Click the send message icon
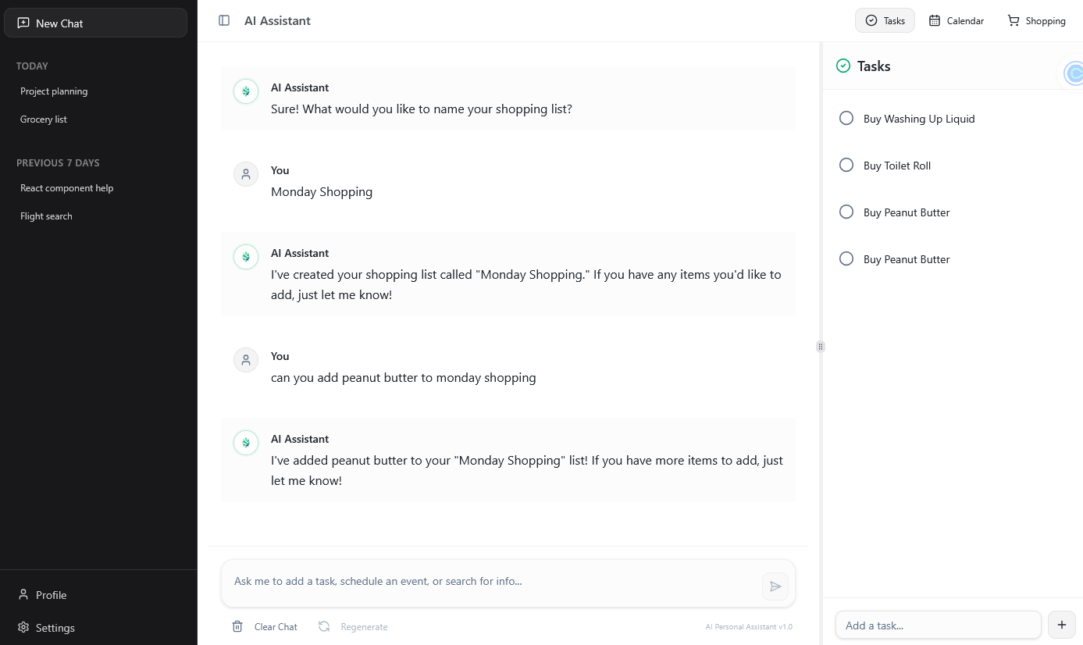Image resolution: width=1083 pixels, height=645 pixels. [775, 586]
